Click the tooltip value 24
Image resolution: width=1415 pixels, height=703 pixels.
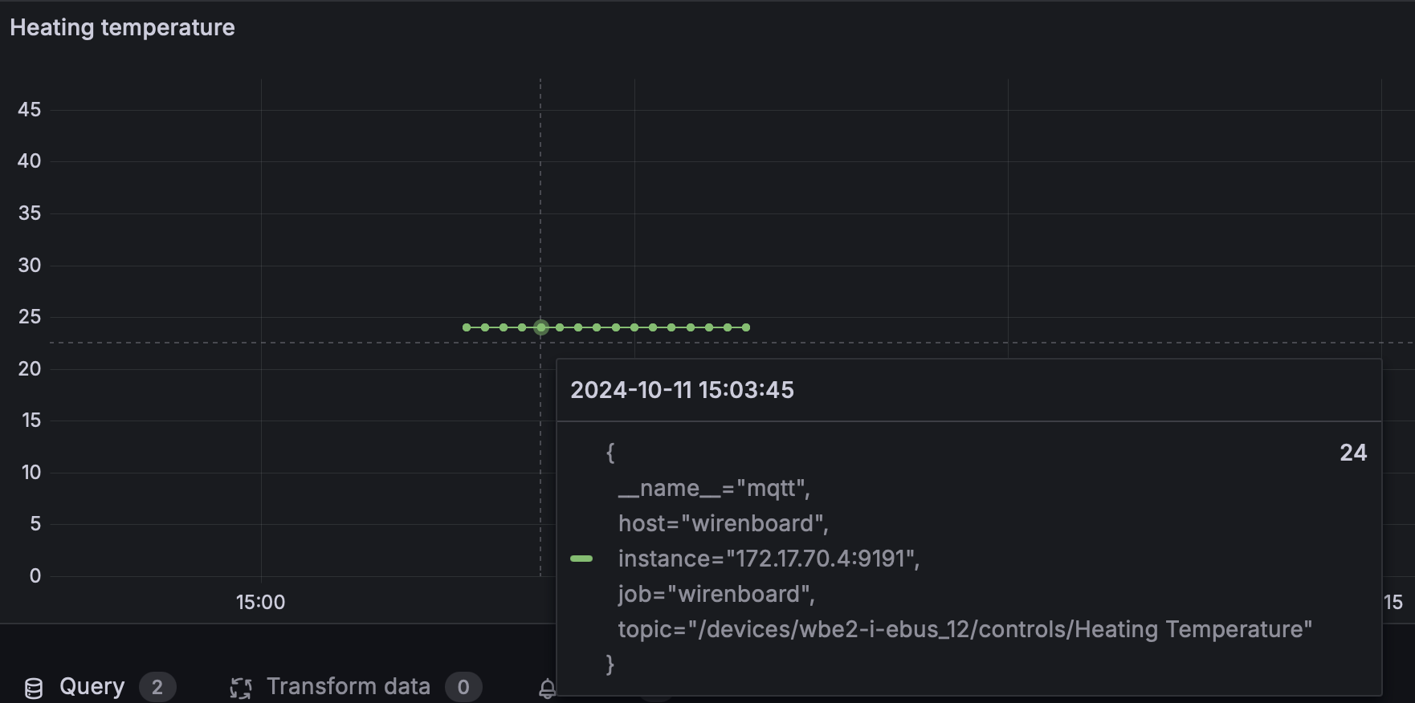coord(1353,453)
